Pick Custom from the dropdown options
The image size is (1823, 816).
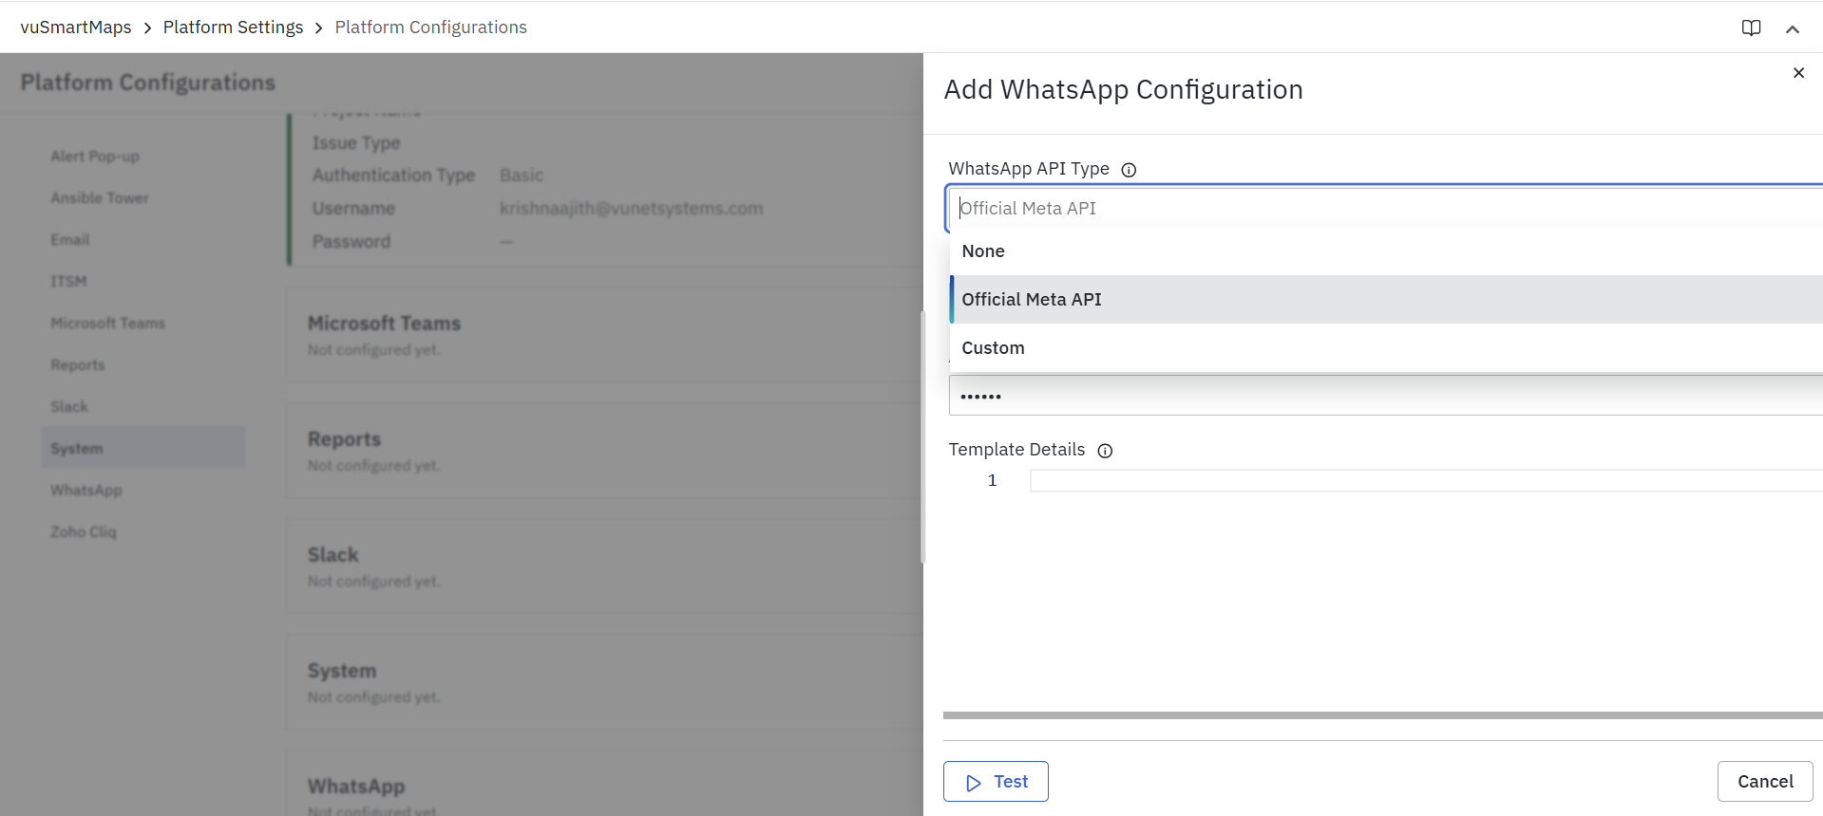click(x=993, y=348)
